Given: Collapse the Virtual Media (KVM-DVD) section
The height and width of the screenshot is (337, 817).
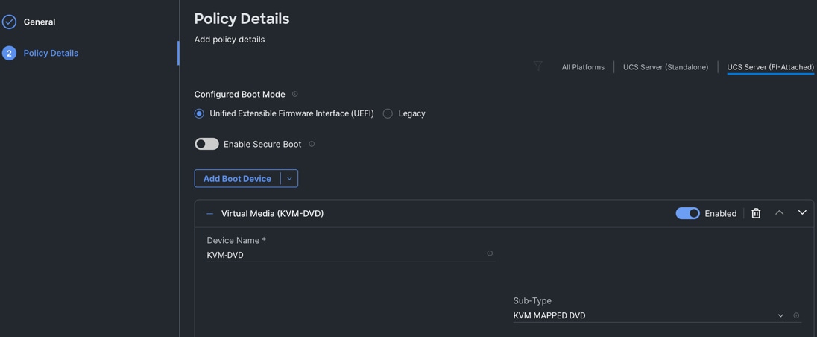Looking at the screenshot, I should (x=210, y=214).
